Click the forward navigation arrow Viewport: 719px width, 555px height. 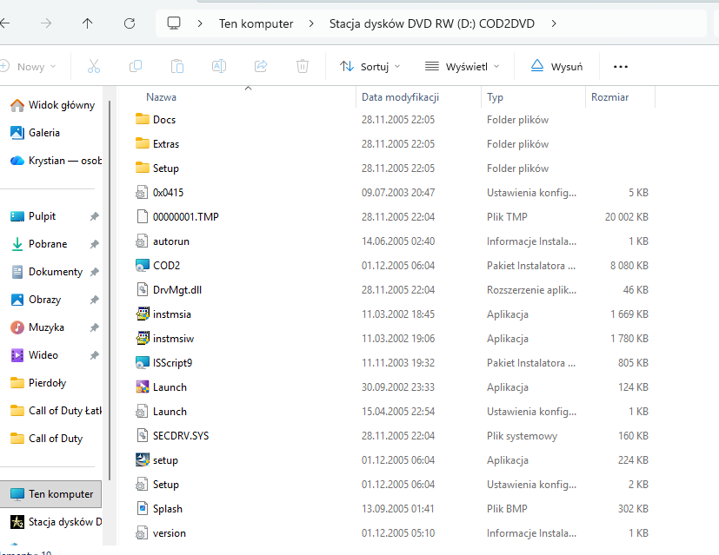point(46,23)
